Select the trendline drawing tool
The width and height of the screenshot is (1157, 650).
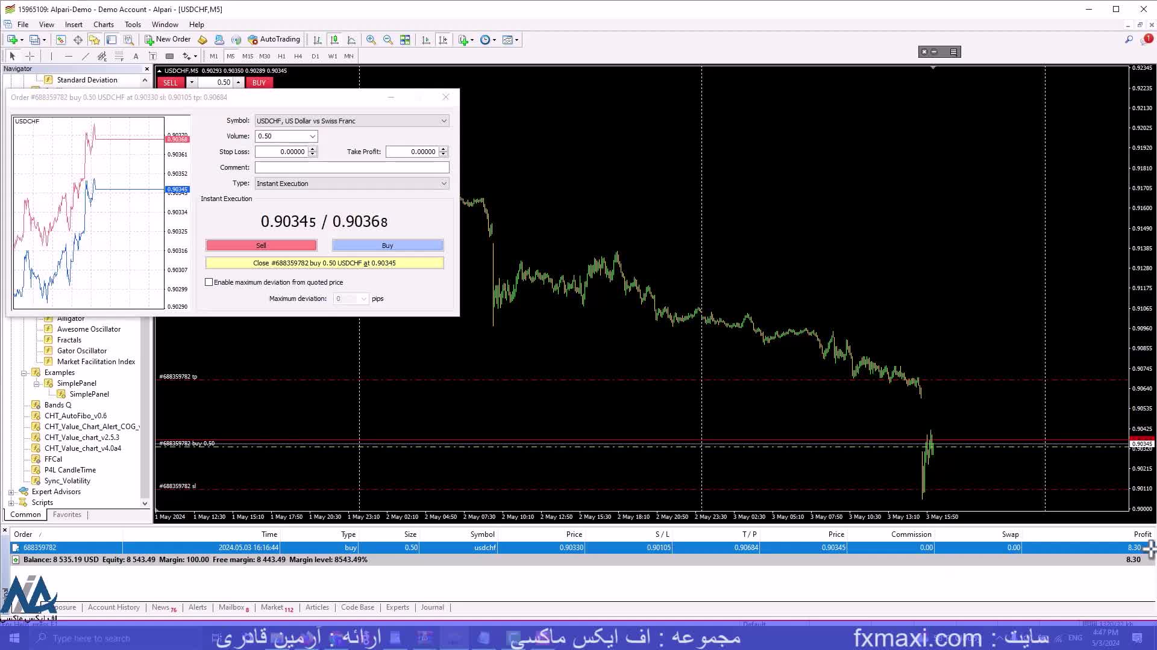coord(85,56)
